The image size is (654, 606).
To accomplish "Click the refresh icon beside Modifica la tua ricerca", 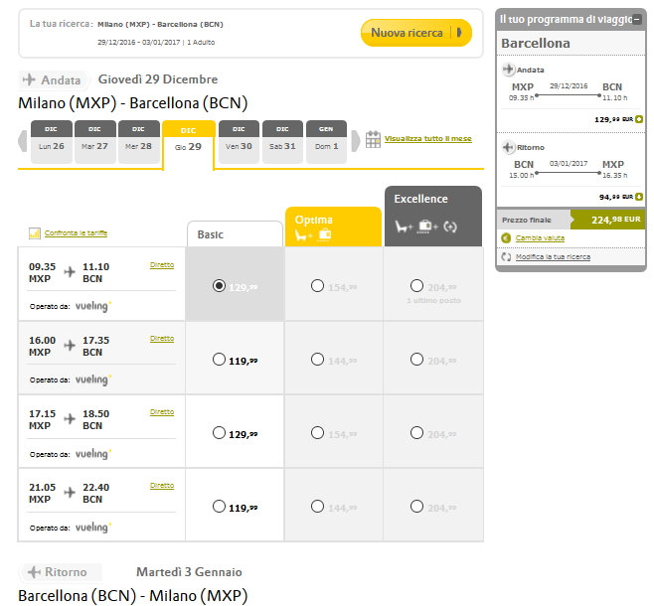I will click(x=506, y=256).
